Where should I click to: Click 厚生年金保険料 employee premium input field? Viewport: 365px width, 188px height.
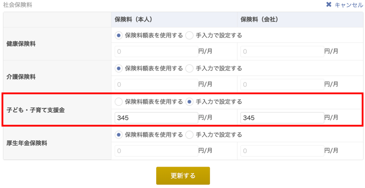pos(156,151)
